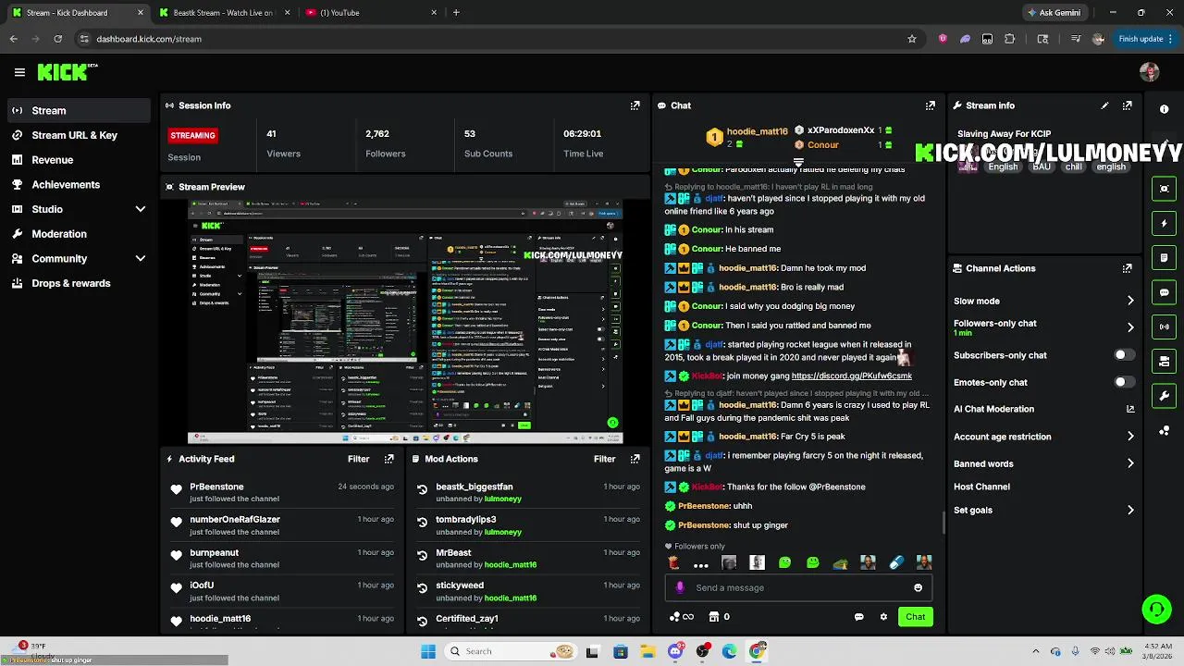The image size is (1184, 666).
Task: Pop out the Activity Feed panel
Action: coord(388,459)
